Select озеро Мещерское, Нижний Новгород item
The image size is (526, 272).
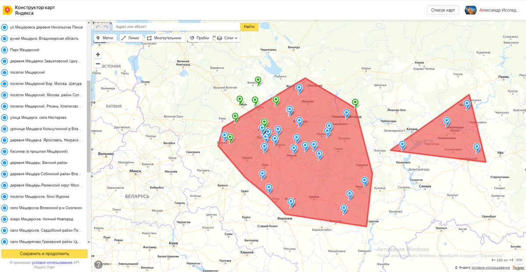42,219
